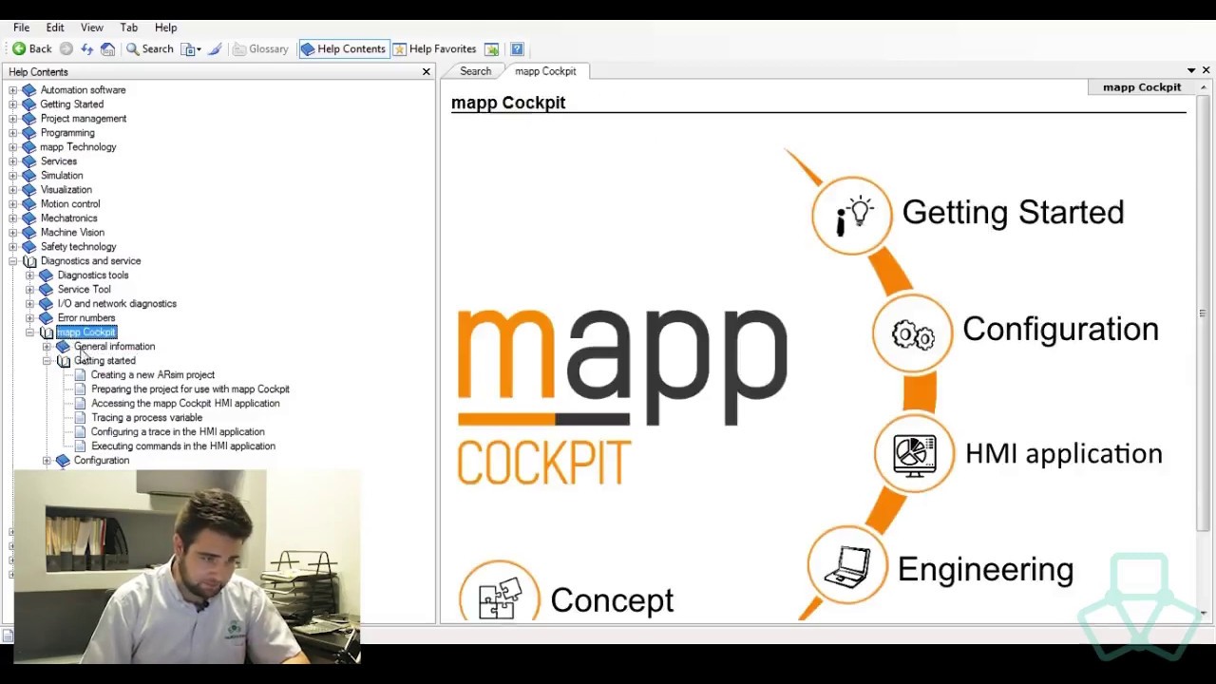Open Help Favorites from the toolbar
The height and width of the screenshot is (684, 1216).
click(x=434, y=48)
